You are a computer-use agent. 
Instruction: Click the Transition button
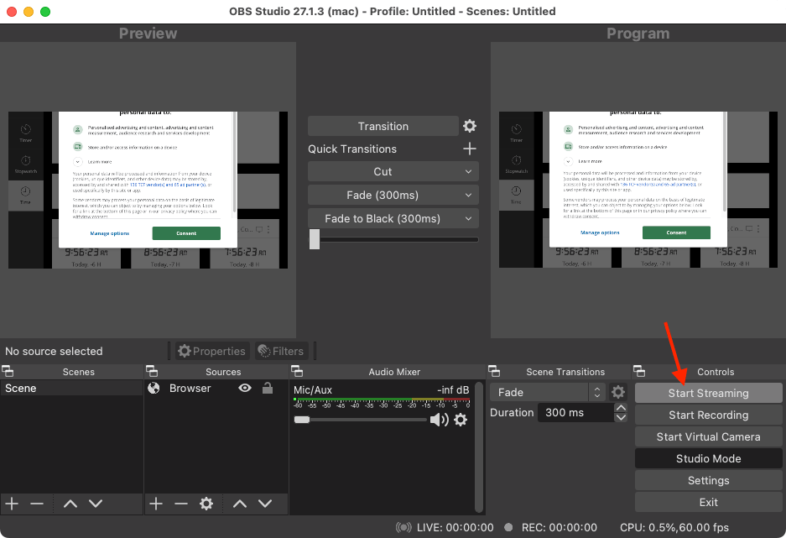(383, 127)
